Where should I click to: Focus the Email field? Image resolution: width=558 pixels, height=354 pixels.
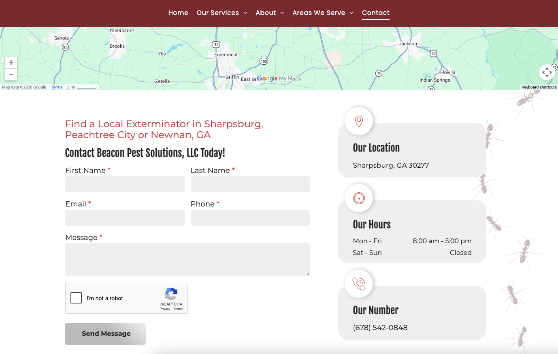click(125, 218)
